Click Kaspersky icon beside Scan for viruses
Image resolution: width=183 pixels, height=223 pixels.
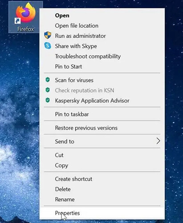click(x=48, y=80)
